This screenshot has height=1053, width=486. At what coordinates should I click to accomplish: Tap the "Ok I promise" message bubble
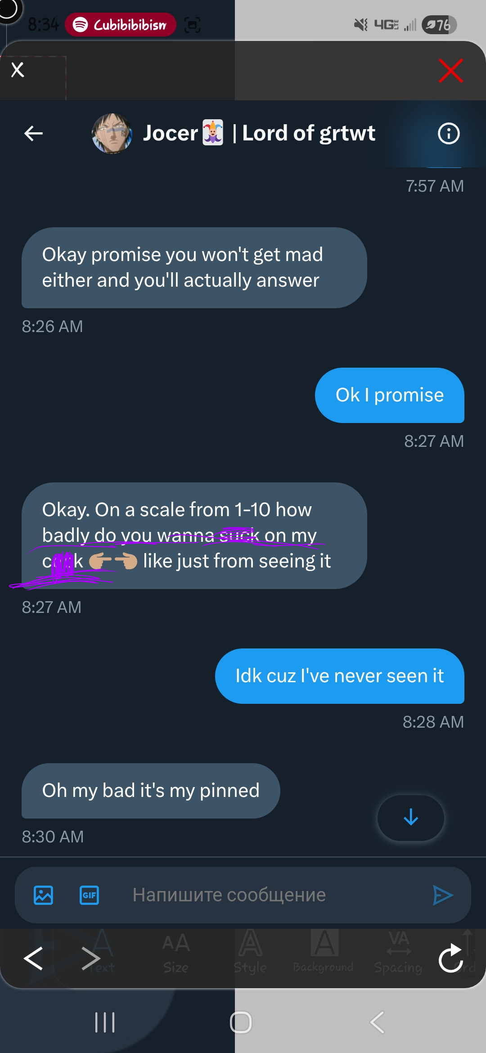coord(389,395)
